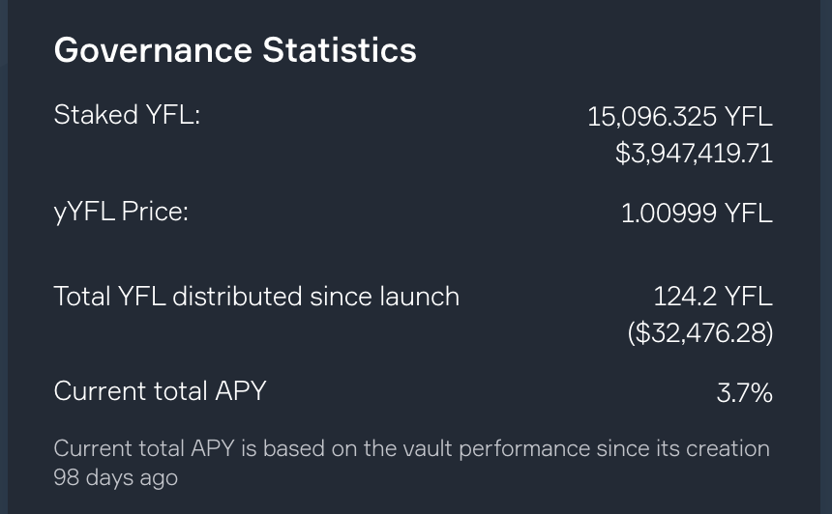Click the Governance Statistics heading
Viewport: 832px width, 514px height.
tap(235, 50)
